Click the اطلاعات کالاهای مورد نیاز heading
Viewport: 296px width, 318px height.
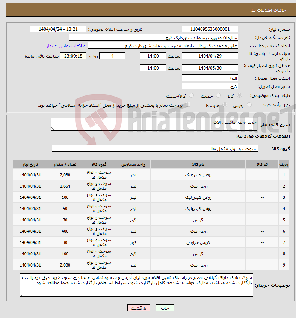[x=263, y=136]
